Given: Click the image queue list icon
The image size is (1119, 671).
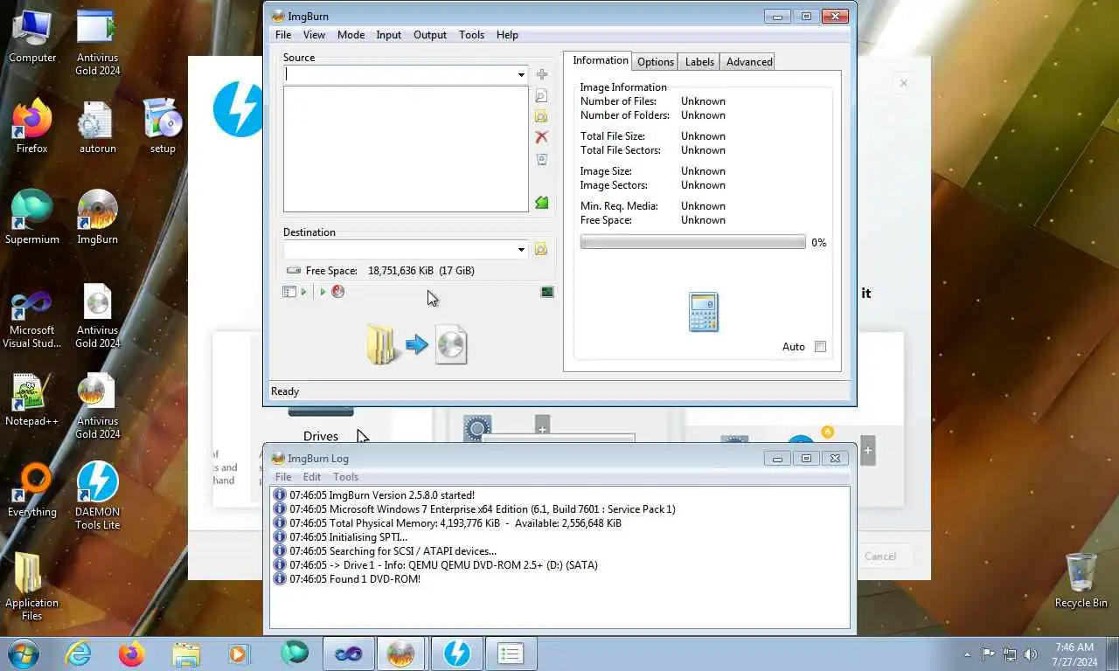Looking at the screenshot, I should [x=289, y=292].
